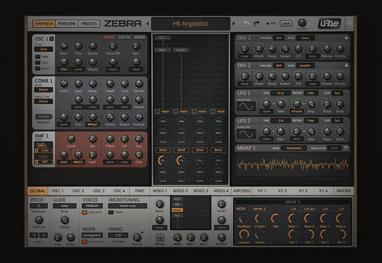Click the ENV 2 plus icon
Screen dimensions: 382x263
click(346, 65)
